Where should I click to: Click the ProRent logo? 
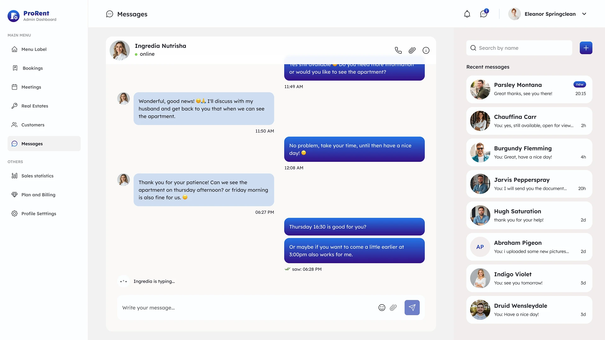pyautogui.click(x=14, y=16)
